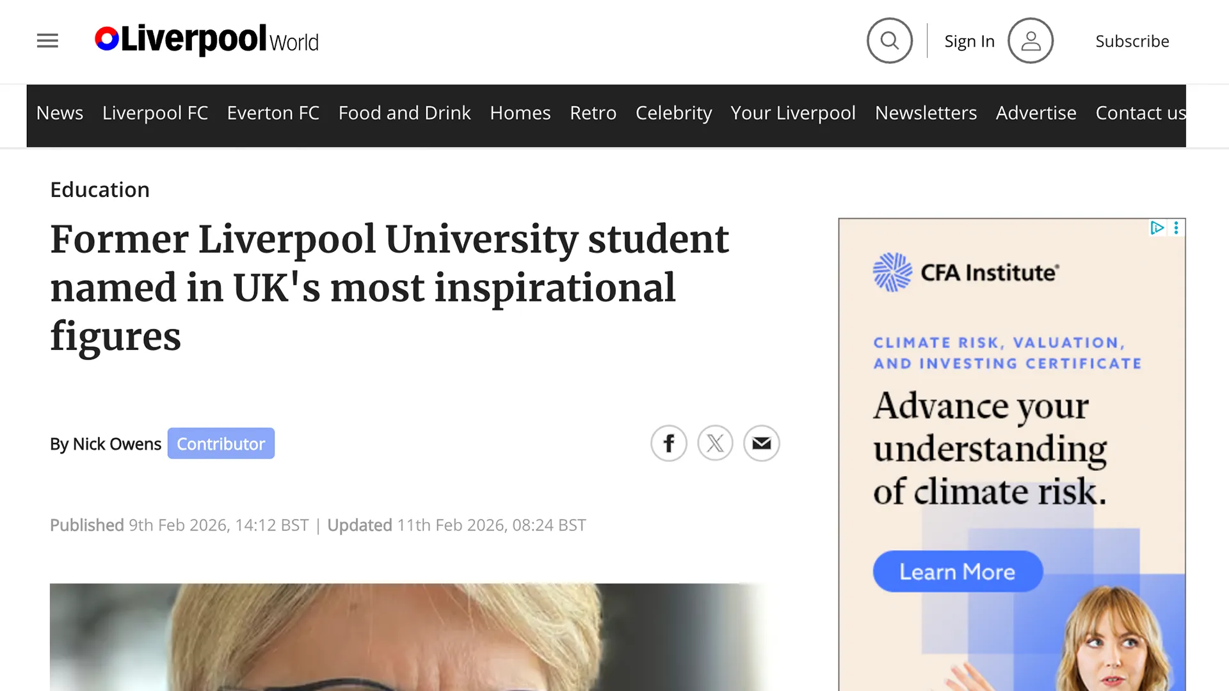Share article on Facebook icon
1229x691 pixels.
[669, 443]
